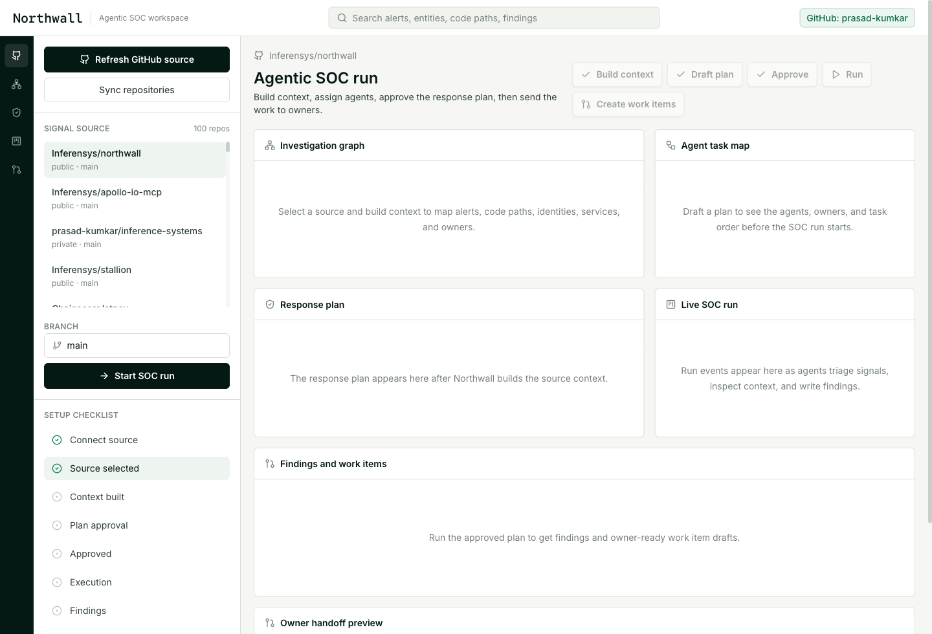Sync repositories
Viewport: 932px width, 634px height.
pos(137,90)
